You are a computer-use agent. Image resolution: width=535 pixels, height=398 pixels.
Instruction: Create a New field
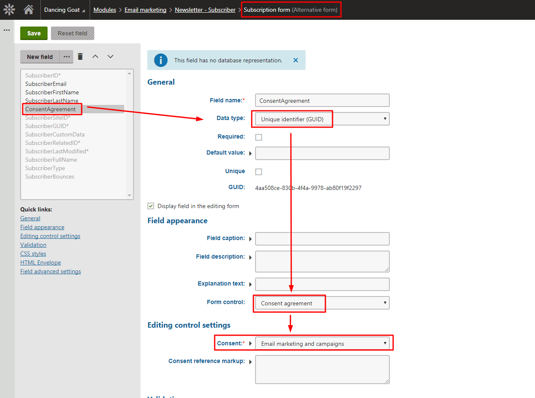[40, 57]
